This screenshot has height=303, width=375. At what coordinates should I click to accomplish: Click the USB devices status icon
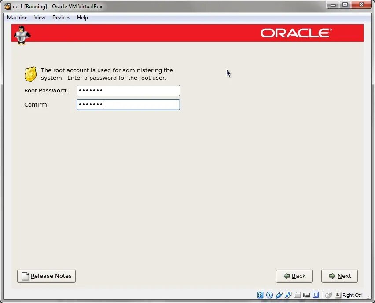tap(279, 295)
